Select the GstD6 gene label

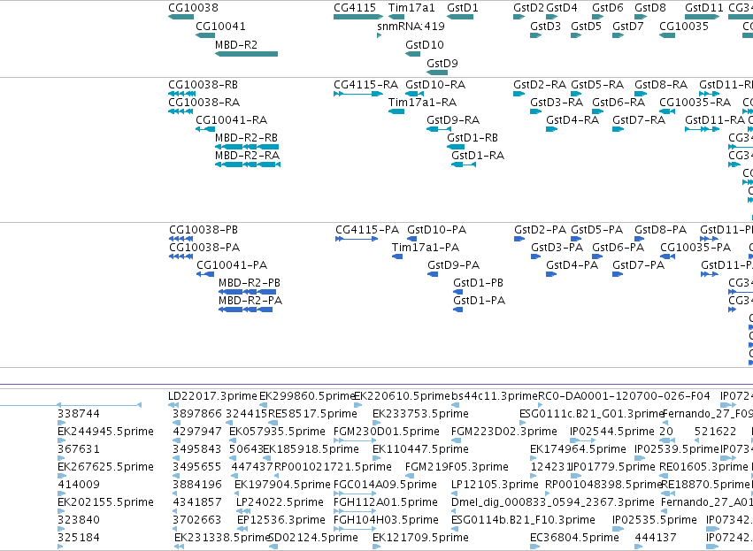[608, 8]
